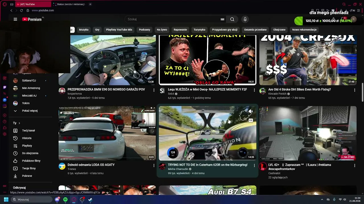Open Misha Charoudin channel link
The image size is (364, 204).
click(178, 169)
